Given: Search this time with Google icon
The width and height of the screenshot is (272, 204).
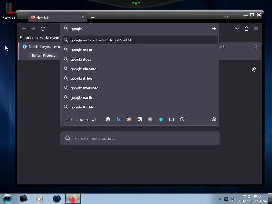Looking at the screenshot, I should pyautogui.click(x=108, y=119).
